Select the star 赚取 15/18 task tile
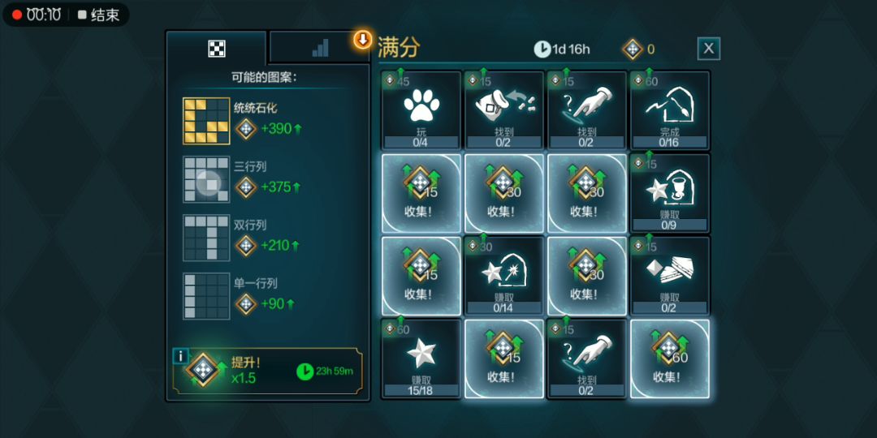This screenshot has width=877, height=438. point(421,359)
